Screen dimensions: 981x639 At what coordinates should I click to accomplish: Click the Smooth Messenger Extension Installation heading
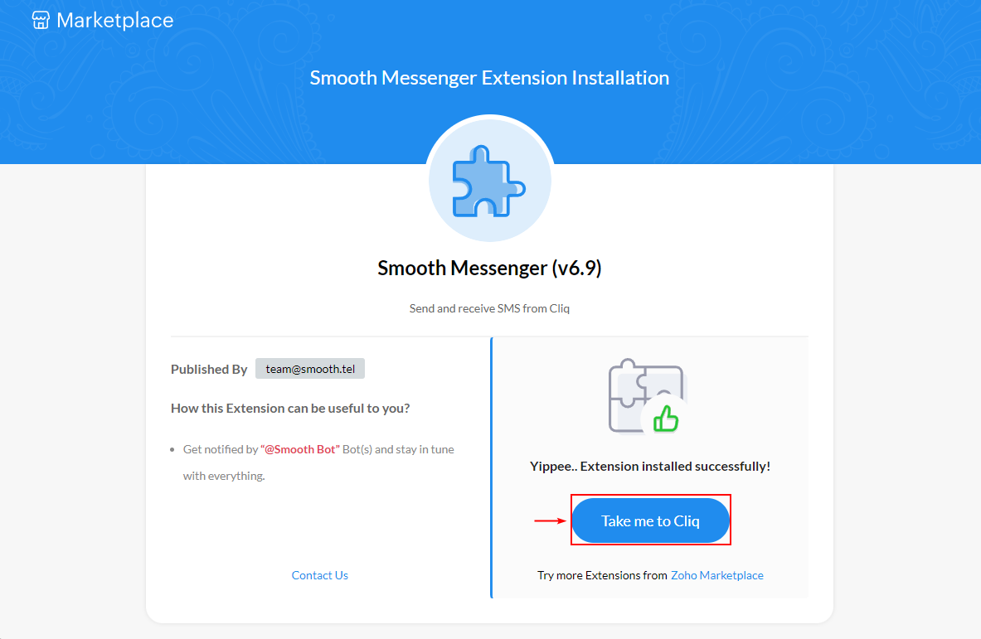(x=489, y=78)
